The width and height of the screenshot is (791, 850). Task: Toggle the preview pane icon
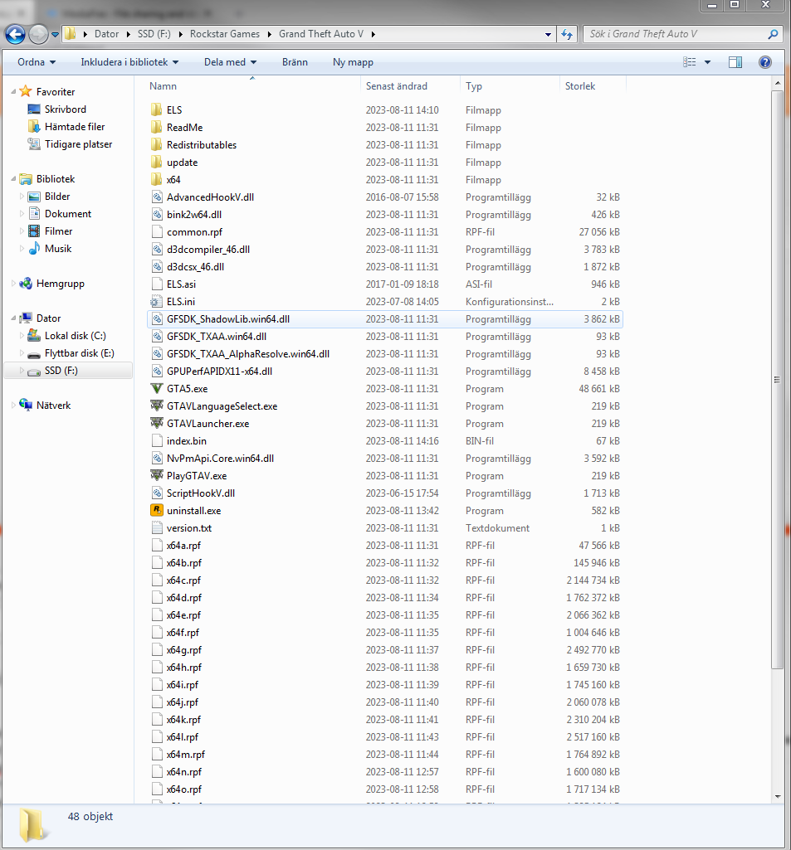click(735, 62)
